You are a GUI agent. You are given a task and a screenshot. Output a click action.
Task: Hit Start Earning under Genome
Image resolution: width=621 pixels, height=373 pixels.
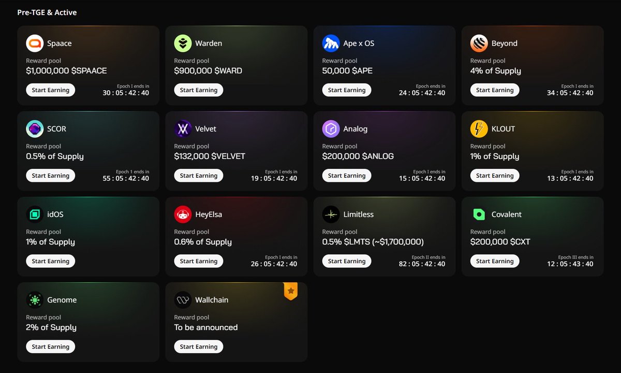click(x=51, y=347)
